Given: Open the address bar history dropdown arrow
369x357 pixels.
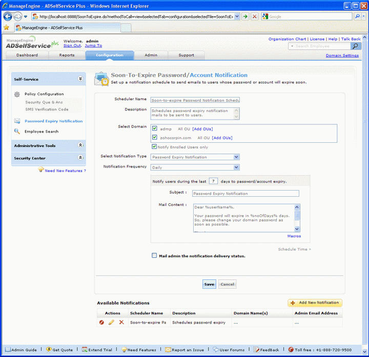Looking at the screenshot, I should pyautogui.click(x=237, y=16).
